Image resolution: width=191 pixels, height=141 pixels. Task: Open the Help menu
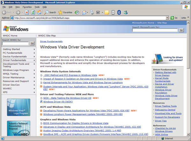pos(45,7)
